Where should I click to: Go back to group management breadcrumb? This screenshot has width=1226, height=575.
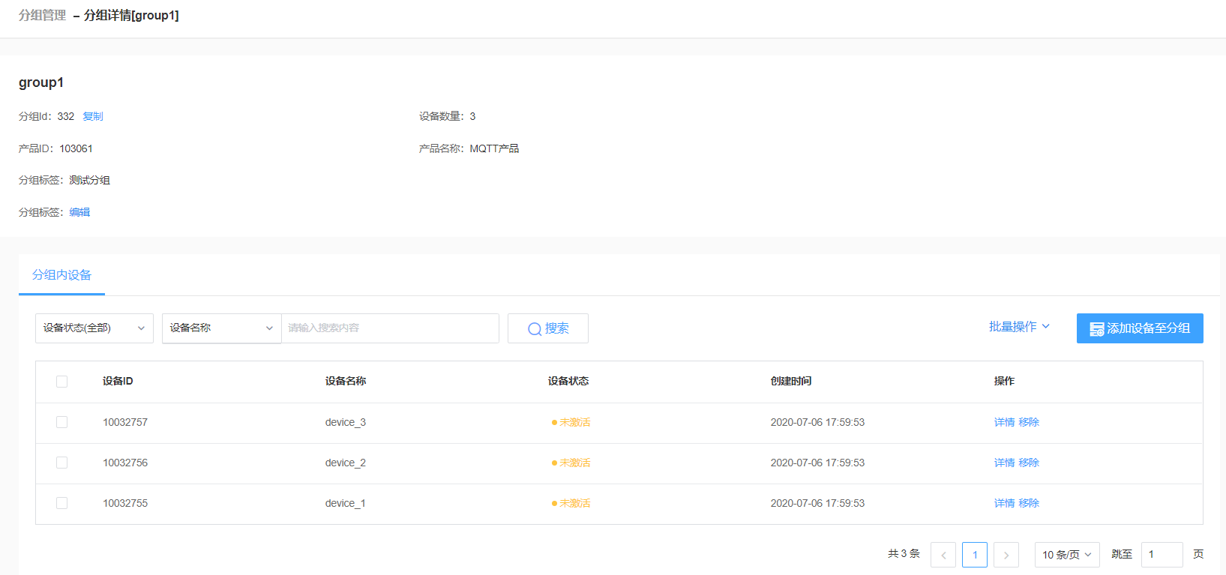(42, 16)
